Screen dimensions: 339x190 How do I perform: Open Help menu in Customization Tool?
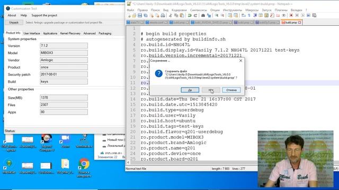23,15
